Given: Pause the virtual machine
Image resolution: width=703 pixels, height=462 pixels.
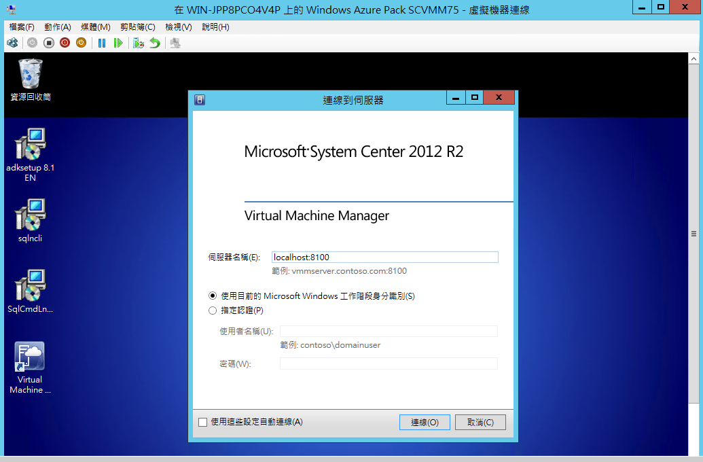Looking at the screenshot, I should pyautogui.click(x=102, y=43).
